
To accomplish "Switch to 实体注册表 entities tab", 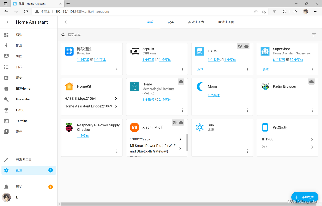I will click(x=196, y=22).
